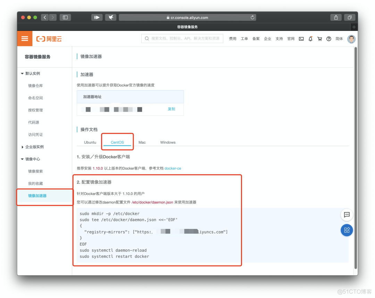Switch to the Ubuntu tab

pyautogui.click(x=90, y=142)
